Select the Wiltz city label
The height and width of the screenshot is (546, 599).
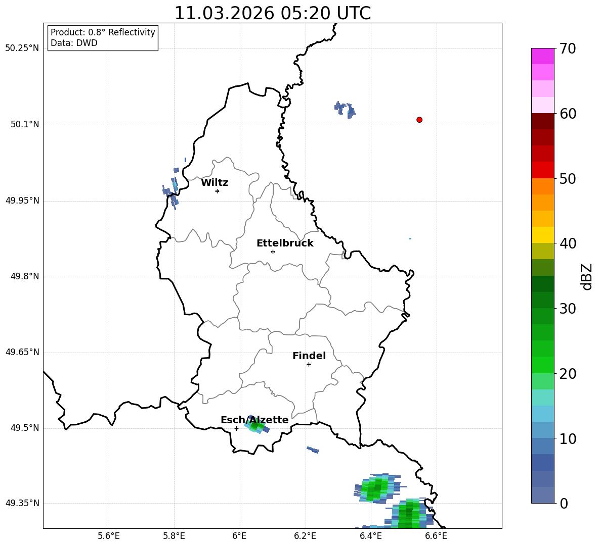215,183
